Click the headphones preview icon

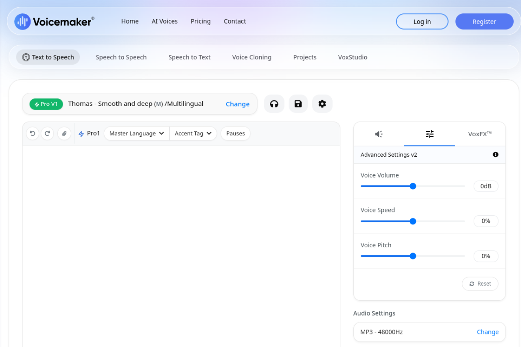pos(274,104)
